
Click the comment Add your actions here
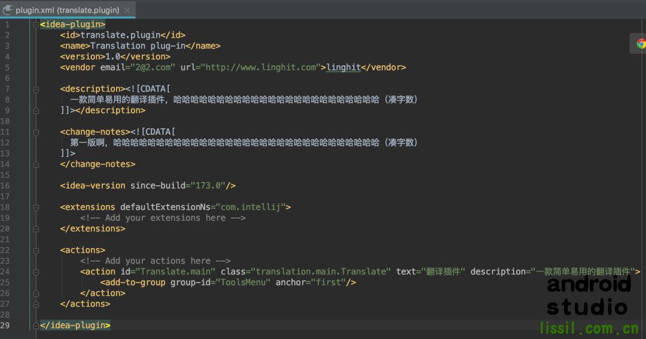(156, 261)
